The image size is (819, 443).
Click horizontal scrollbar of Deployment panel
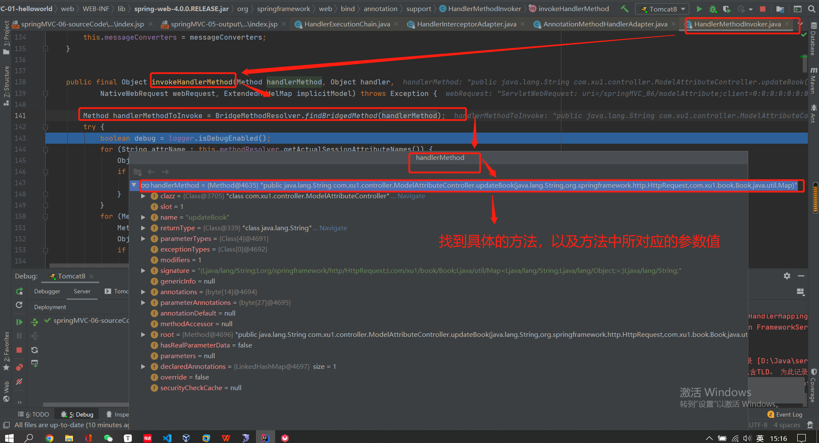point(85,405)
